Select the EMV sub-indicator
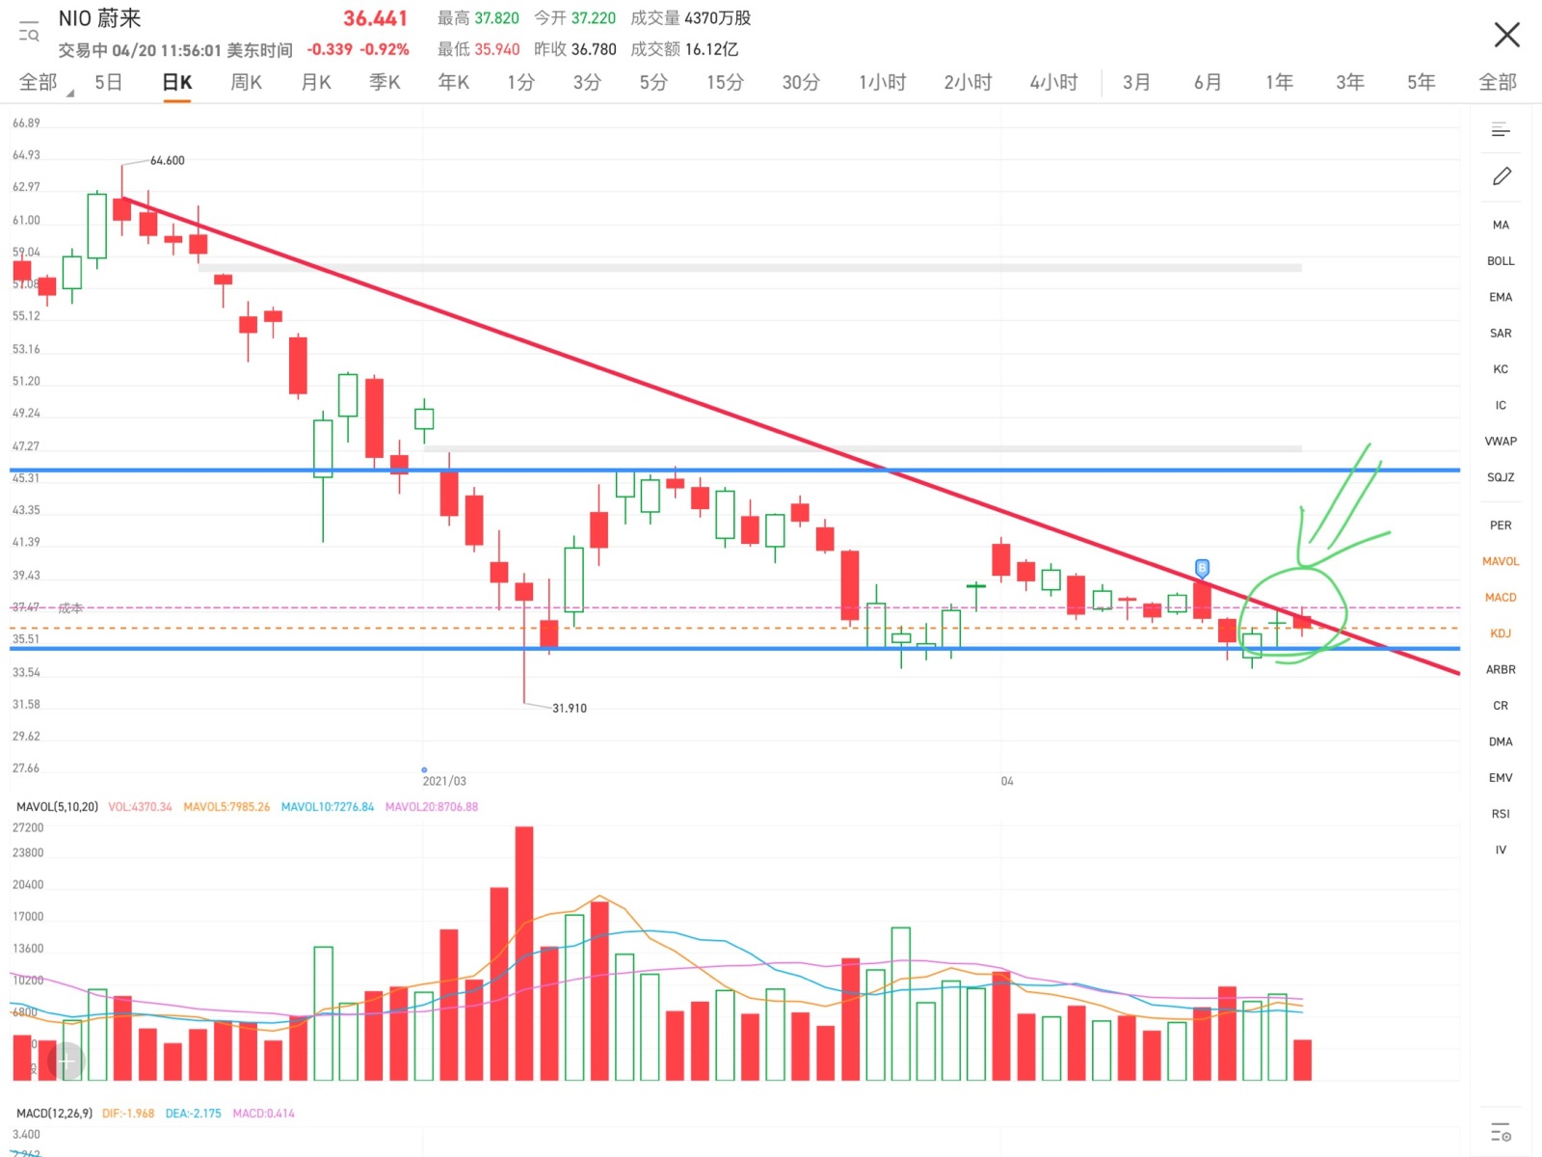 pyautogui.click(x=1501, y=778)
